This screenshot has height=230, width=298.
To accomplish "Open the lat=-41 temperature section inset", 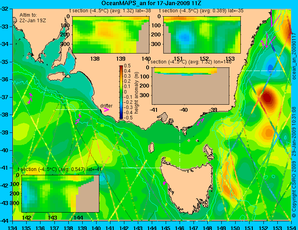I will coord(60,194).
